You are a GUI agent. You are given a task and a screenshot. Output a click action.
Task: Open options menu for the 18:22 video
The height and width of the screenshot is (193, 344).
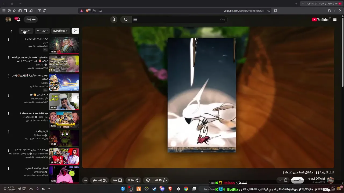tap(8, 39)
